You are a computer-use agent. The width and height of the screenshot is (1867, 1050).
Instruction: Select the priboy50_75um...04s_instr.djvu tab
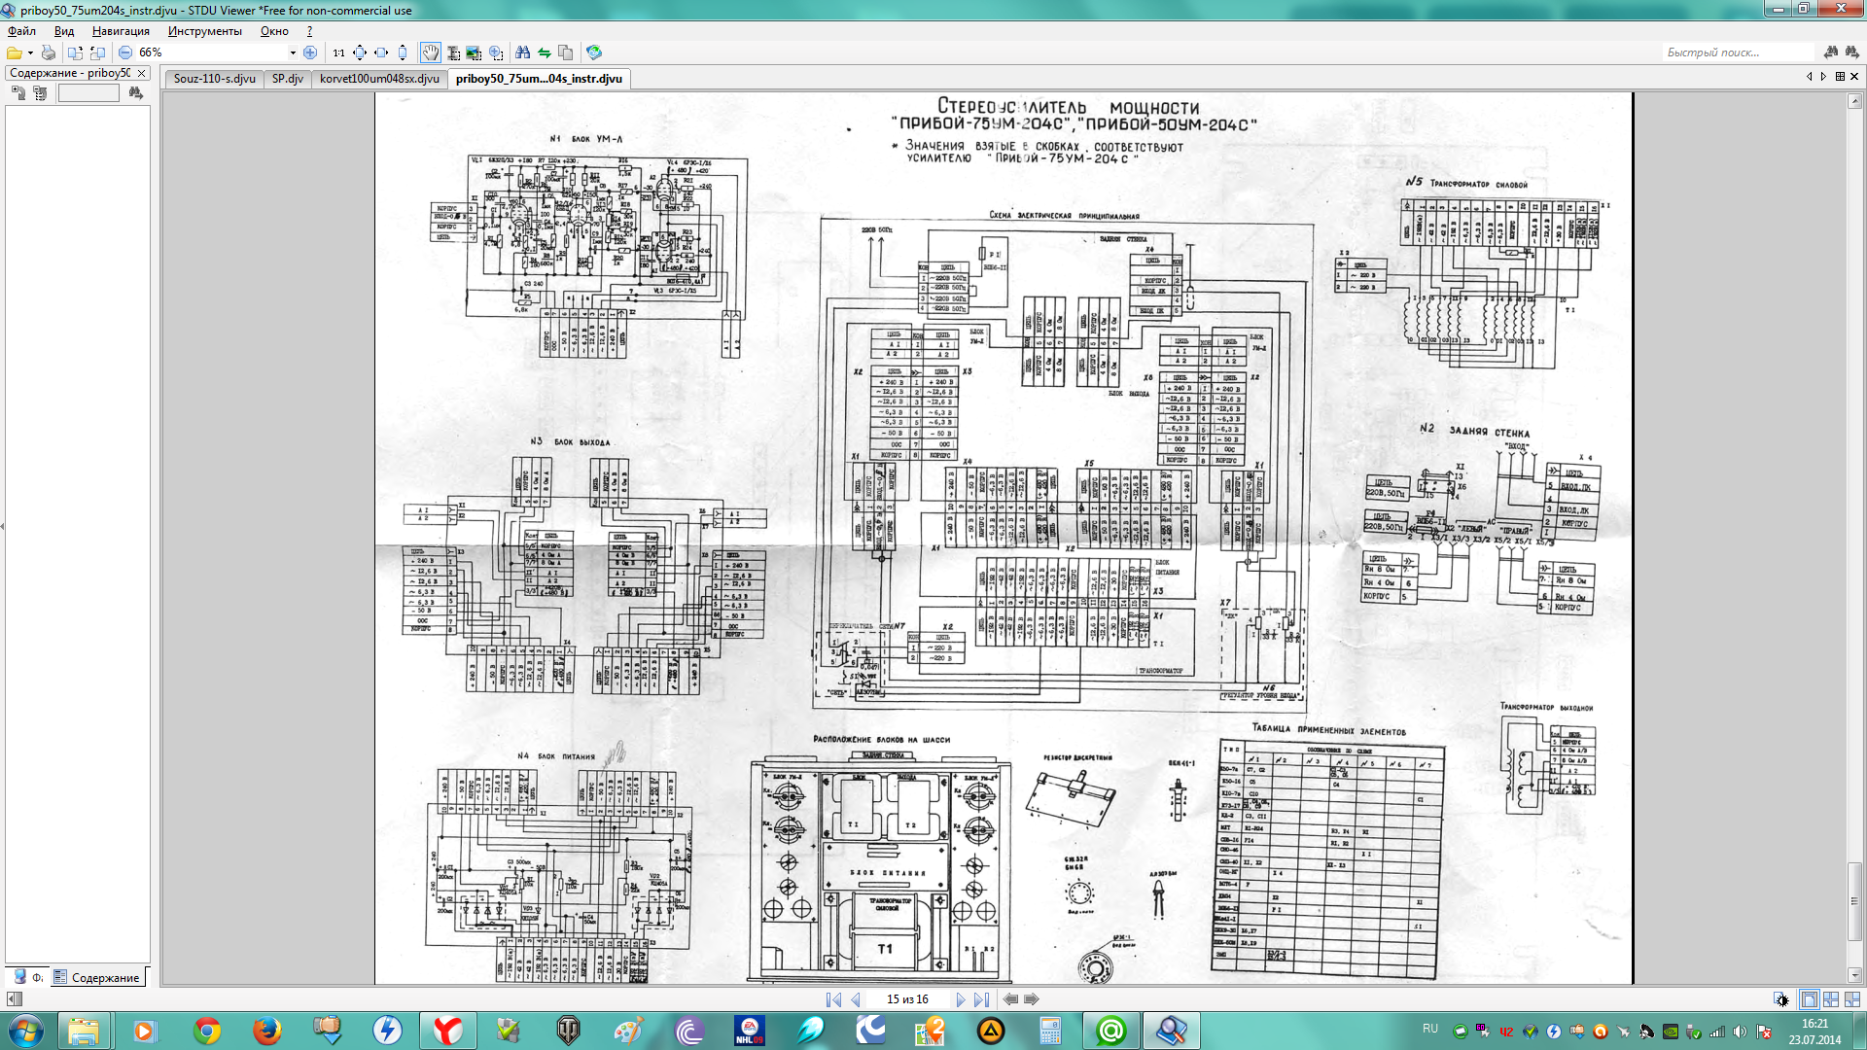pos(539,79)
